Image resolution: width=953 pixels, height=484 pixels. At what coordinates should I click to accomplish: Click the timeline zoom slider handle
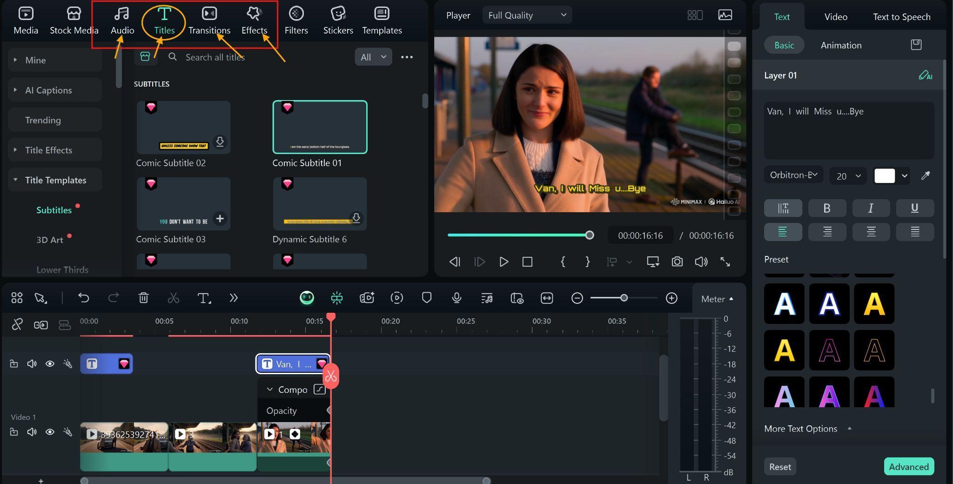[x=624, y=298]
